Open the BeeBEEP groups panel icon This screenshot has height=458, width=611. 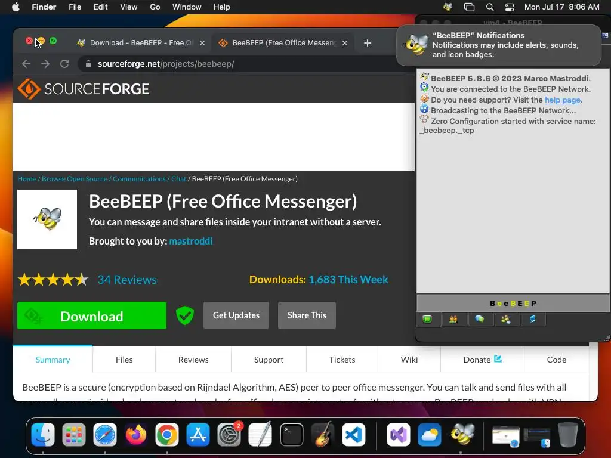[506, 320]
